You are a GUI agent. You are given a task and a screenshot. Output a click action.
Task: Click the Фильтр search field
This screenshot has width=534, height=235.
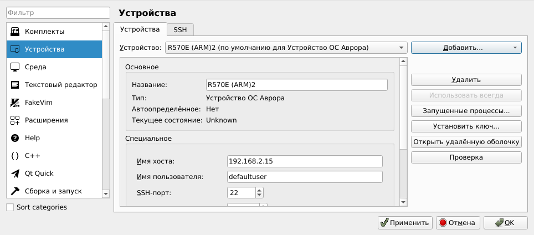[58, 13]
